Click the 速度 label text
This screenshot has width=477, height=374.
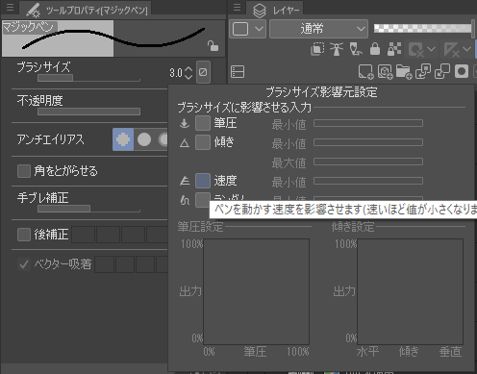(225, 181)
